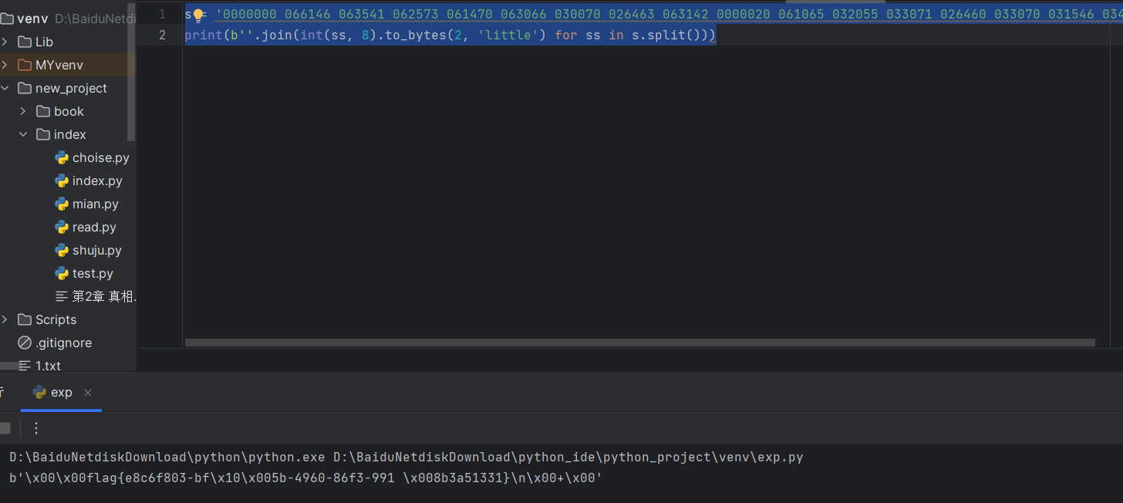Expand the book folder
Screen dimensions: 1123x503
pos(23,111)
